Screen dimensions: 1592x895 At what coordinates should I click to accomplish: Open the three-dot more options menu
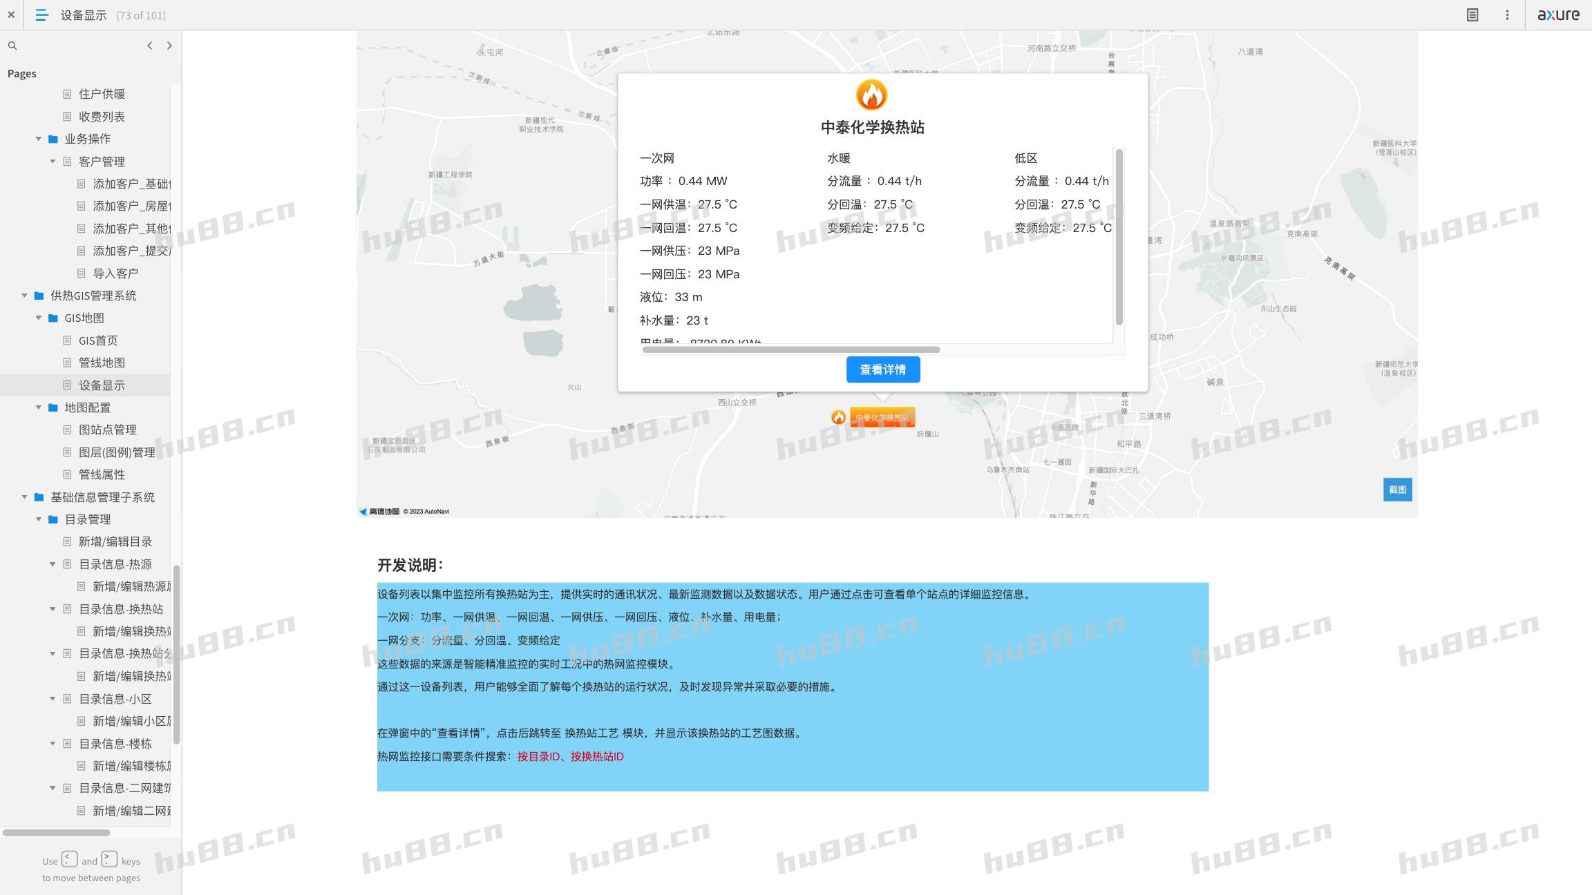[x=1507, y=15]
